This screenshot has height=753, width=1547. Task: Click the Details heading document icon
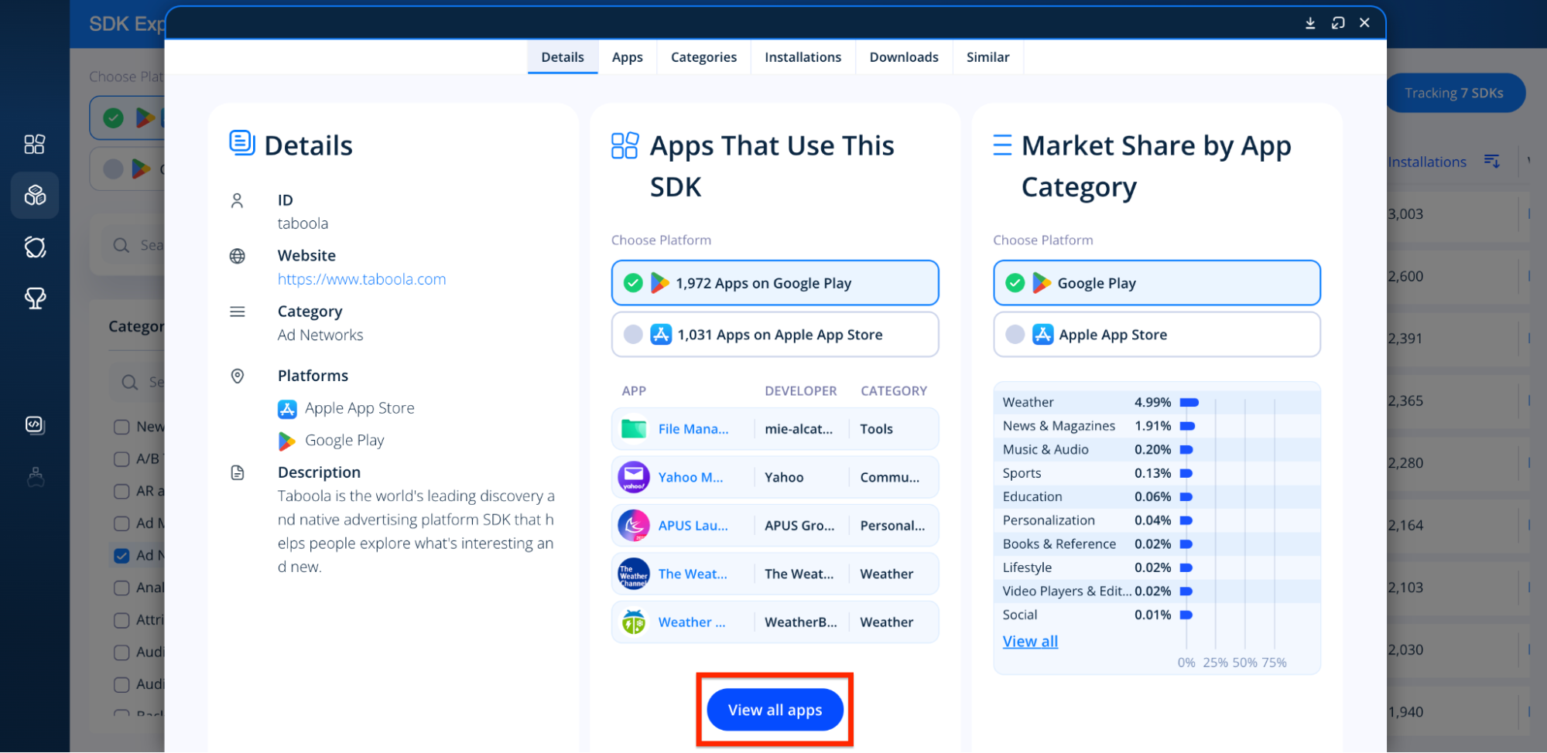point(242,143)
